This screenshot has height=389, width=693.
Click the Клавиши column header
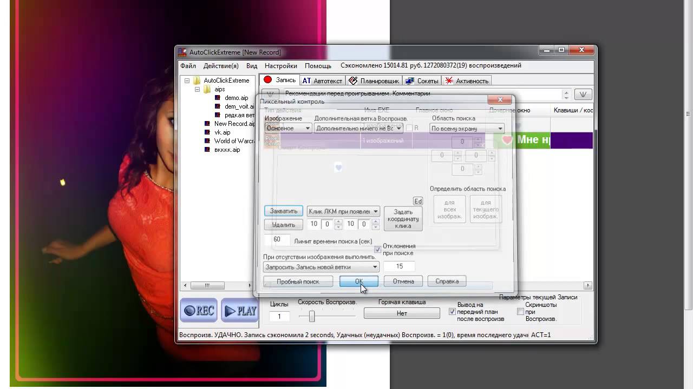tap(572, 110)
